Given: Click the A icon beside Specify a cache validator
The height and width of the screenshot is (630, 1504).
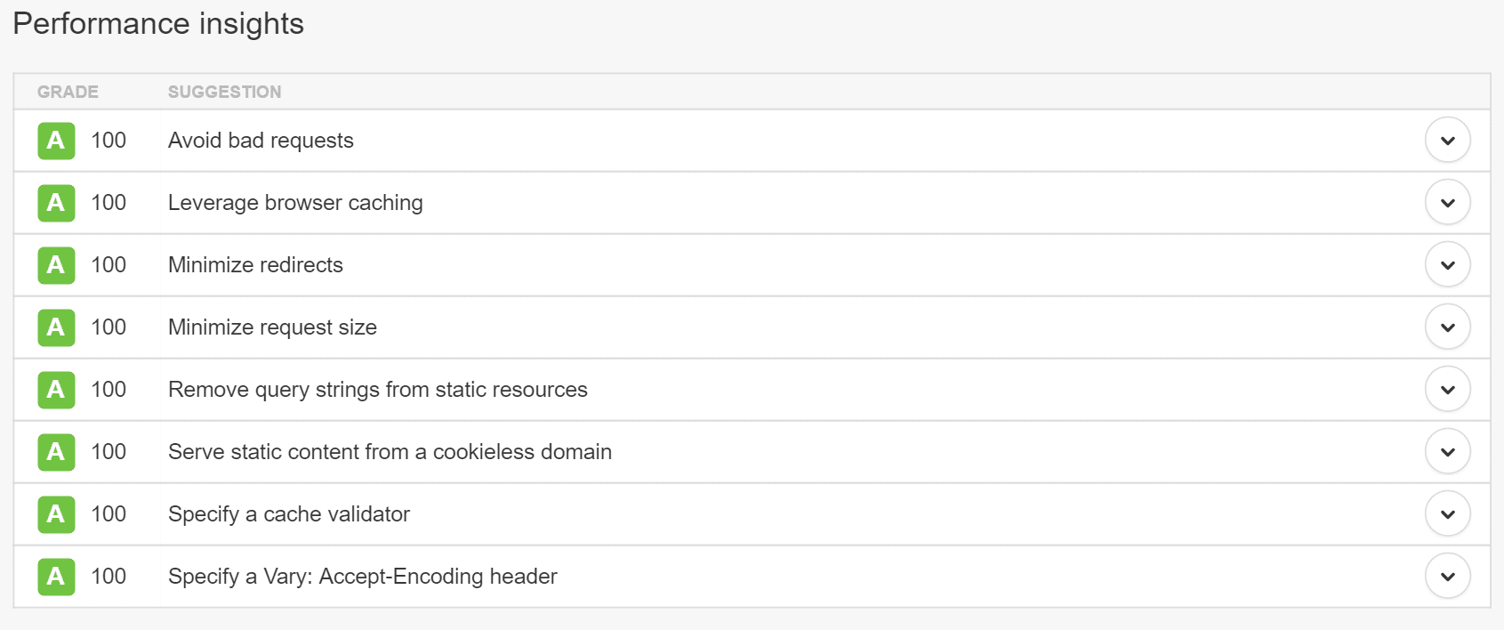Looking at the screenshot, I should click(55, 513).
